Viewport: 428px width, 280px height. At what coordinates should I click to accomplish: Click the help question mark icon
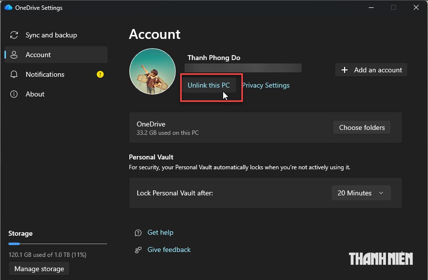(138, 233)
